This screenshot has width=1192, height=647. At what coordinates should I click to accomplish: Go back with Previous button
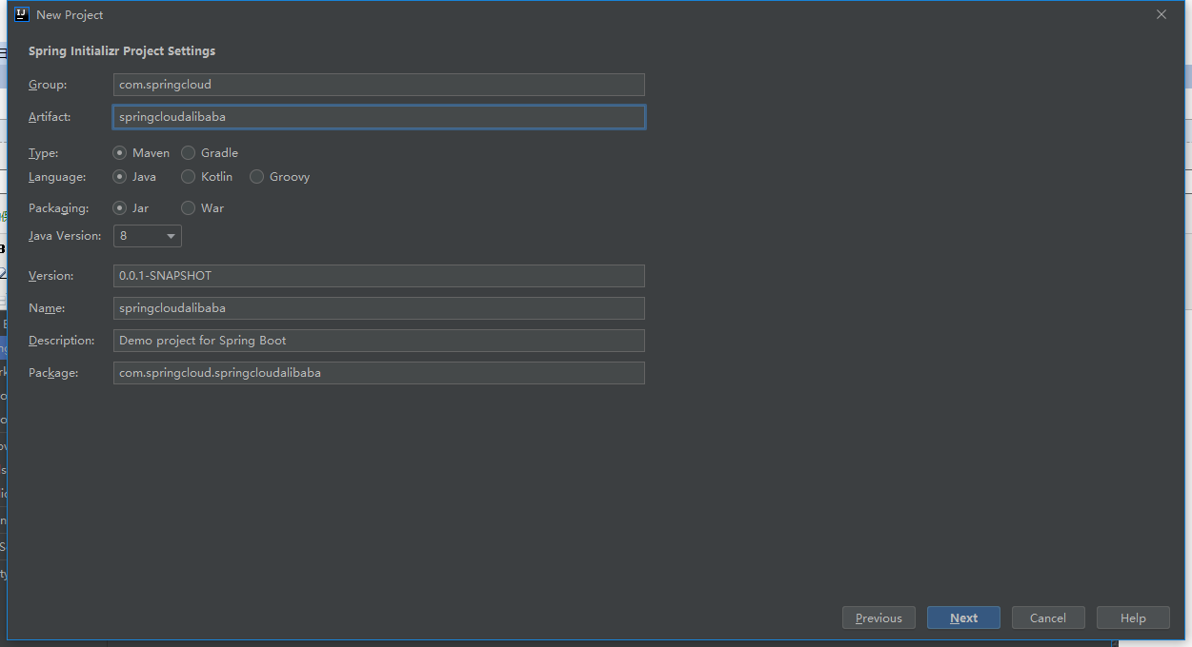click(x=879, y=618)
